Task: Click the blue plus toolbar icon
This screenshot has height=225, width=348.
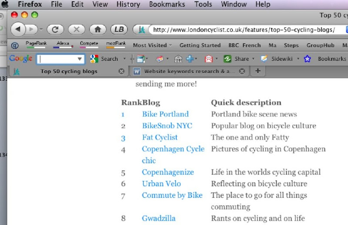Action: [190, 59]
